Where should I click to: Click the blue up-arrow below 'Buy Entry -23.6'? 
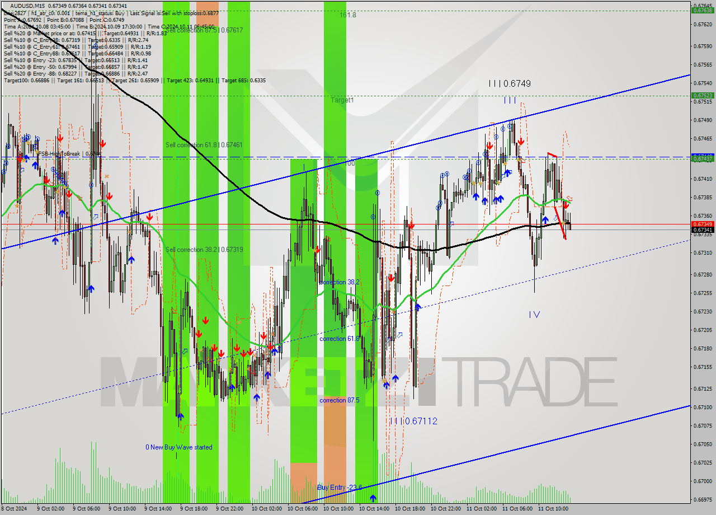tap(373, 498)
